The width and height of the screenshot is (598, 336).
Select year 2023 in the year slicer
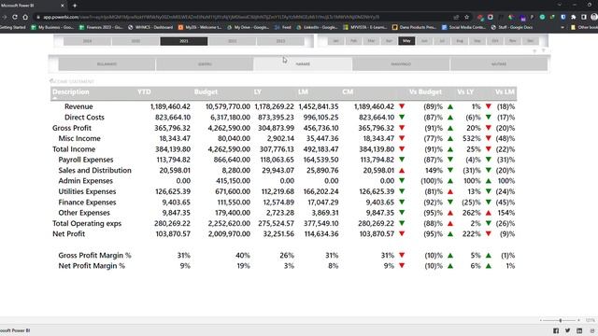click(280, 41)
